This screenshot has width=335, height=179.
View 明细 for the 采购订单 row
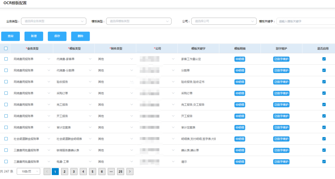tap(240, 93)
